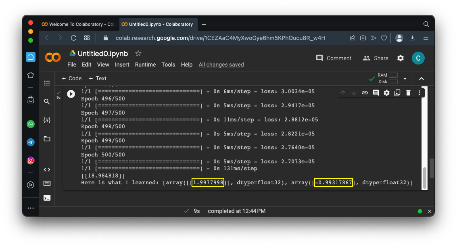Open the code snippets panel icon
Screen dimensions: 457x246
point(47,170)
